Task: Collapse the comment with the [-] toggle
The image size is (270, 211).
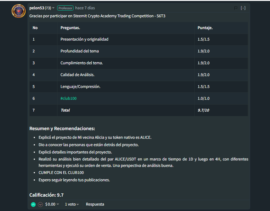Action: [243, 8]
